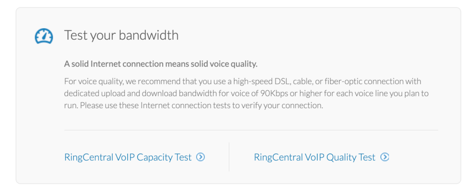This screenshot has height=193, width=475.
Task: Select the "Test your bandwidth" heading
Action: (121, 36)
